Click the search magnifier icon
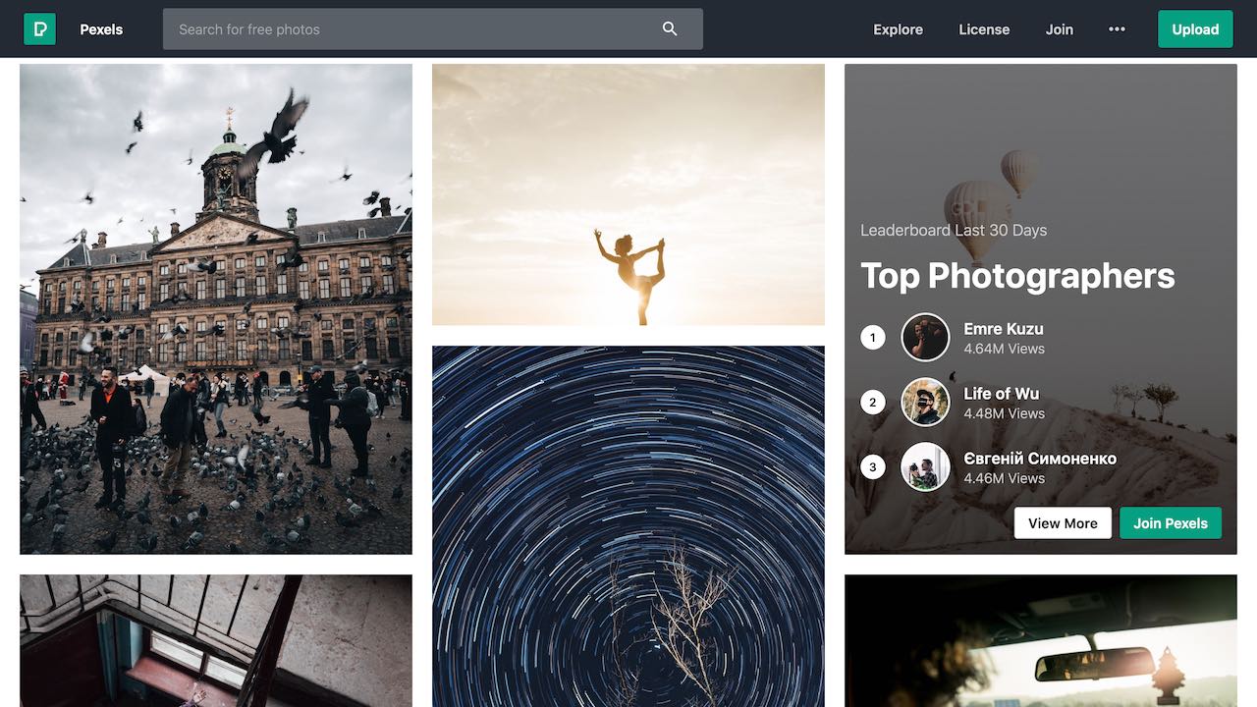 tap(670, 29)
